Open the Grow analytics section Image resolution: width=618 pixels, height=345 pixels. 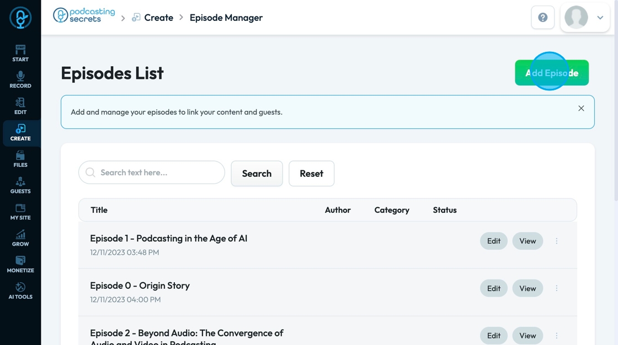(20, 239)
